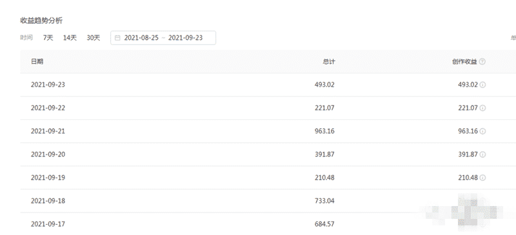Viewport: 516px width, 235px height.
Task: Click the start date 2021-08-25
Action: [x=141, y=38]
